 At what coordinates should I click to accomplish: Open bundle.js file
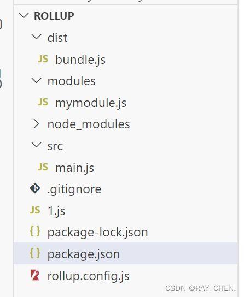[80, 60]
